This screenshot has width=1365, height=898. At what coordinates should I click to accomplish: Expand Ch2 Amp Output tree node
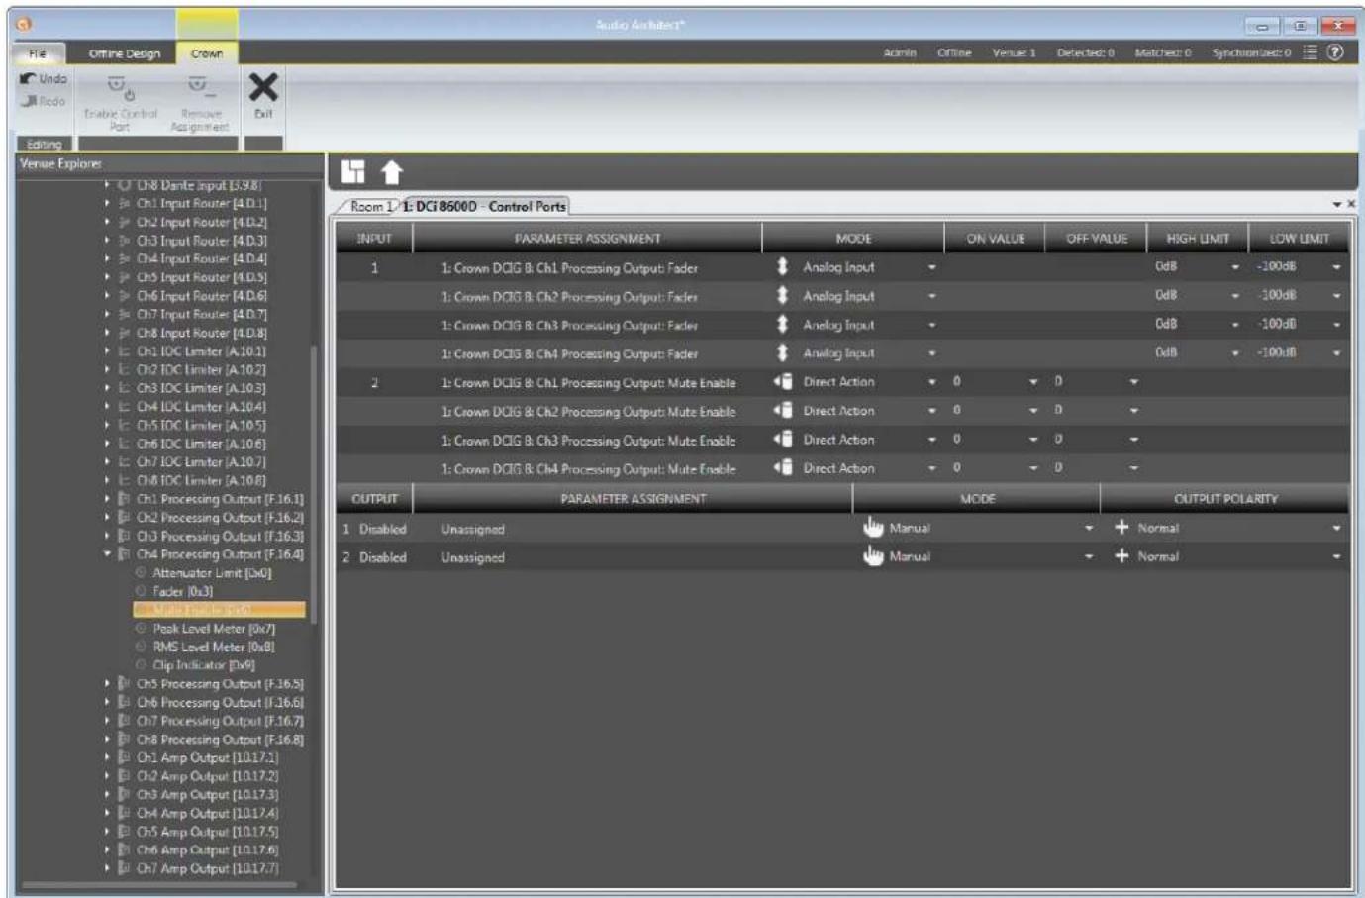[107, 776]
